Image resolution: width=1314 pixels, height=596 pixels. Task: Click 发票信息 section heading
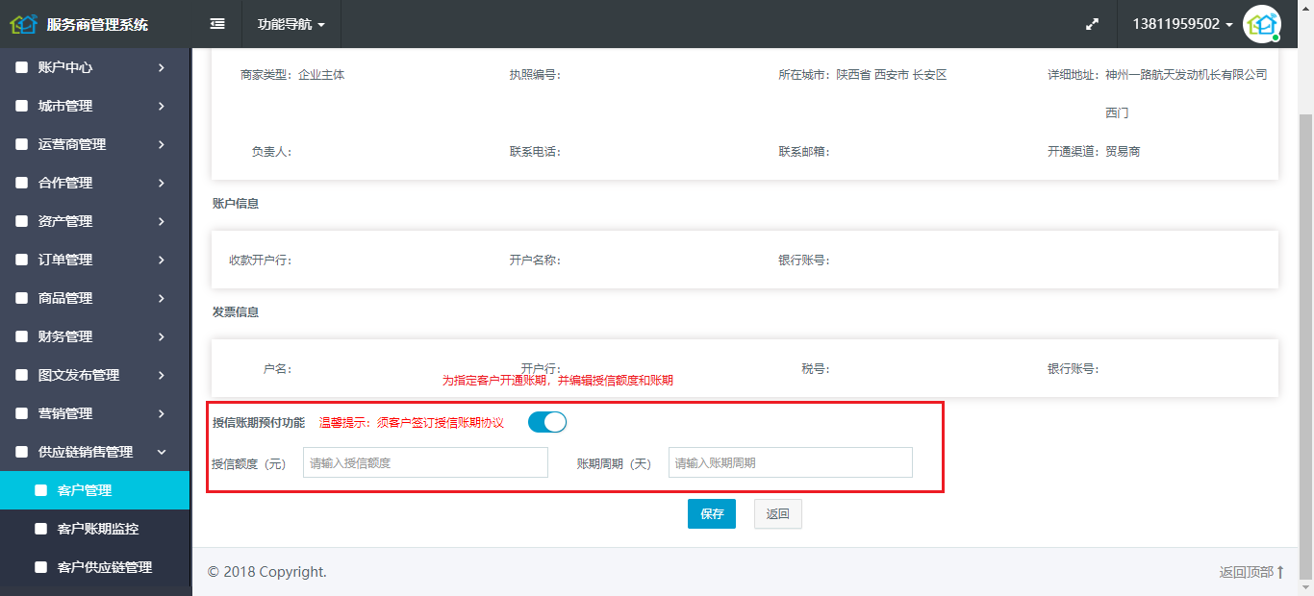tap(236, 312)
